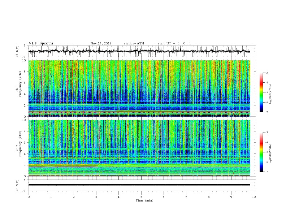Viewport: 286px width, 221px height.
Task: Click the ch.2 PSD color scale bar
Action: (261, 152)
